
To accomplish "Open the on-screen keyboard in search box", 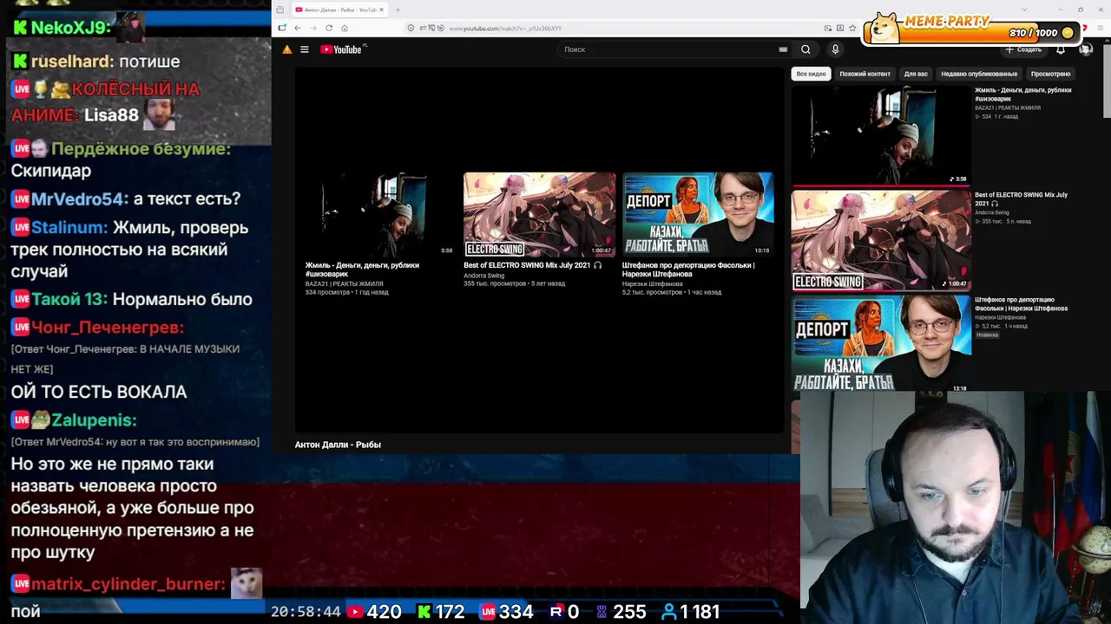I will coord(783,49).
